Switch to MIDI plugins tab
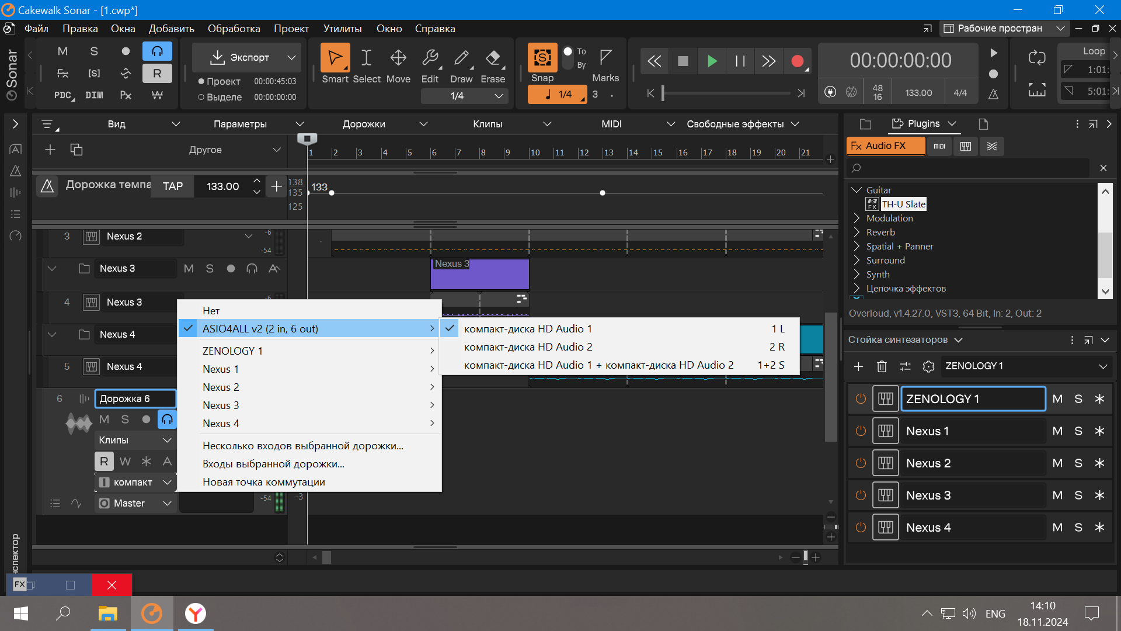Viewport: 1121px width, 631px height. click(x=939, y=146)
